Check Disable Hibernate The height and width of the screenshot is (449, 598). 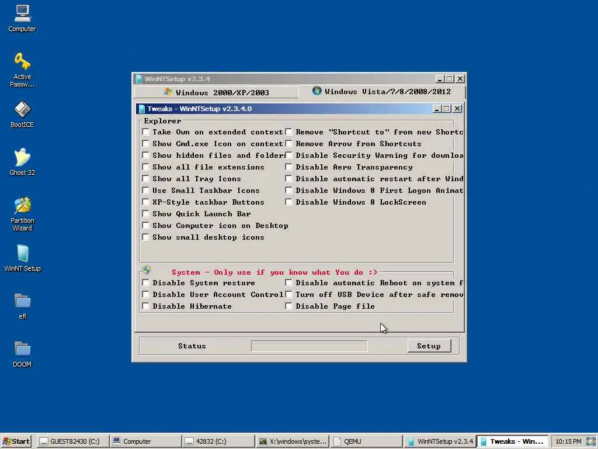pos(145,306)
